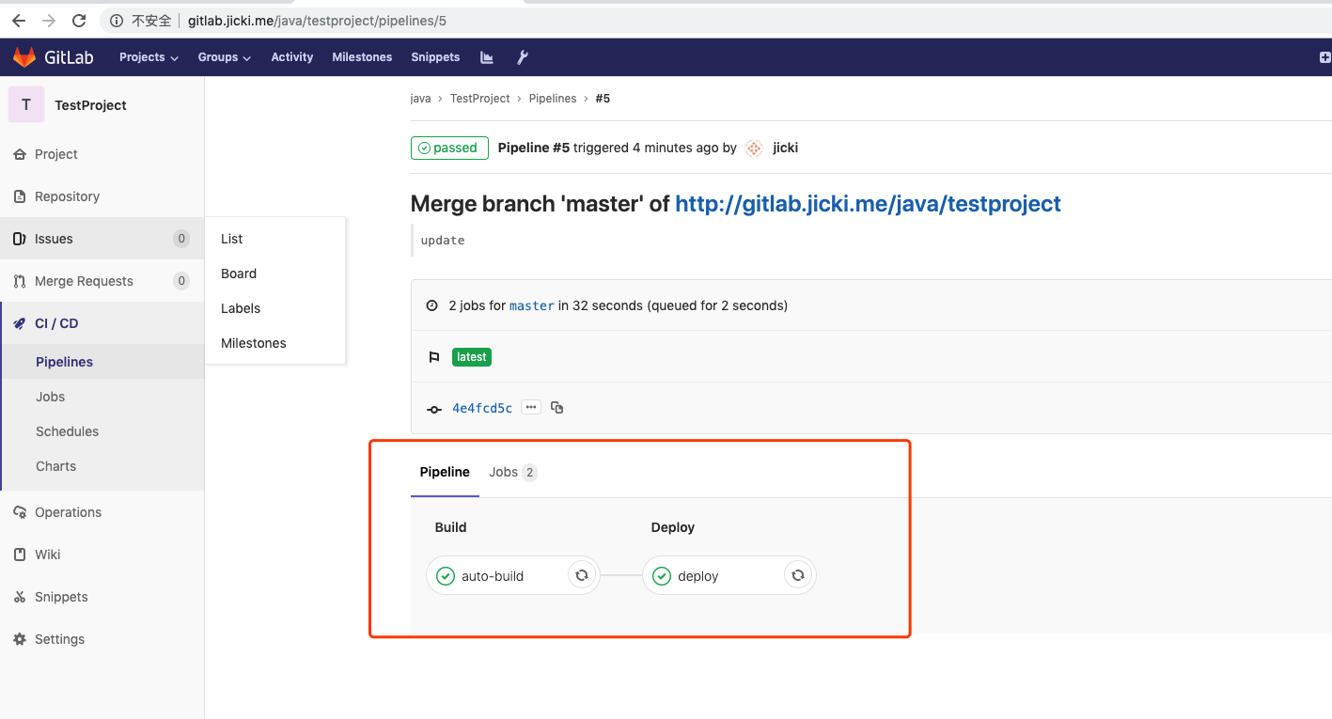Click the GitLab fox logo
1332x719 pixels.
click(x=24, y=56)
